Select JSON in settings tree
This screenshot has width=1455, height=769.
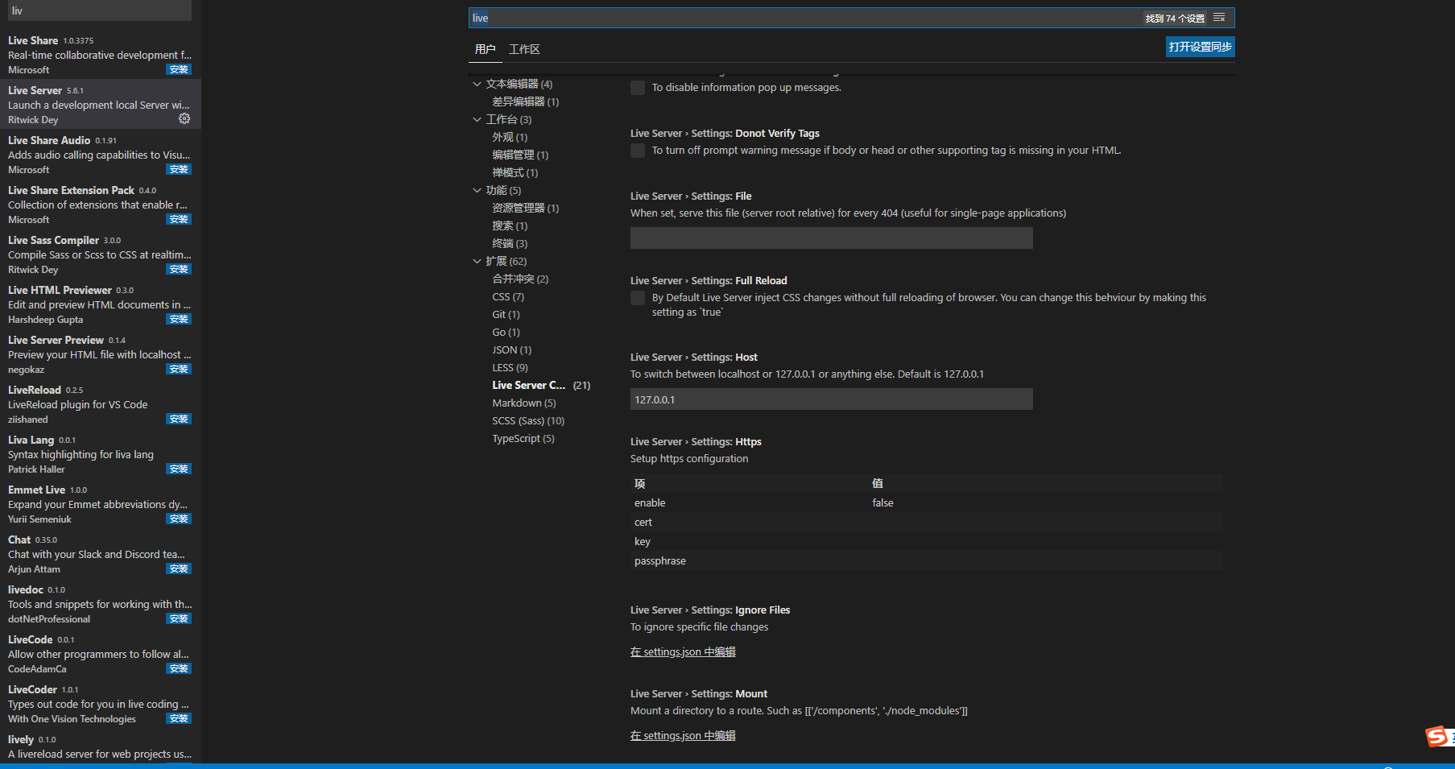[512, 349]
